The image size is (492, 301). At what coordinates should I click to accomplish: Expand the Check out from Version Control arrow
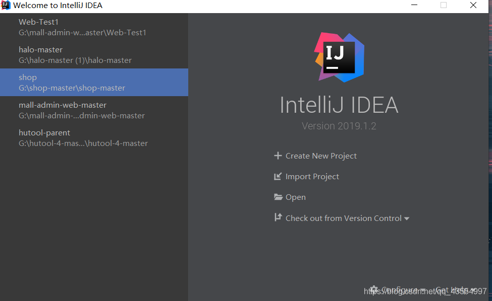(x=407, y=219)
